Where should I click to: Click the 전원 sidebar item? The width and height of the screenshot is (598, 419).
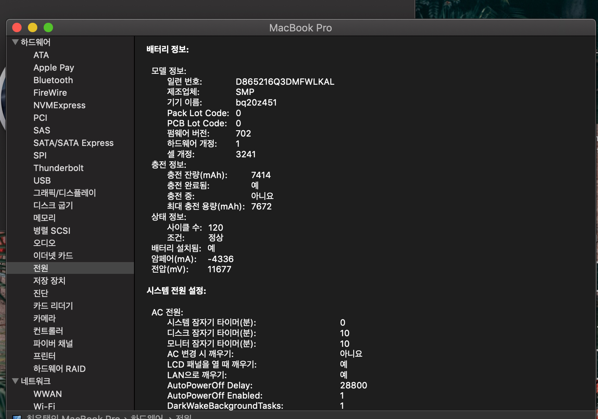pyautogui.click(x=41, y=268)
